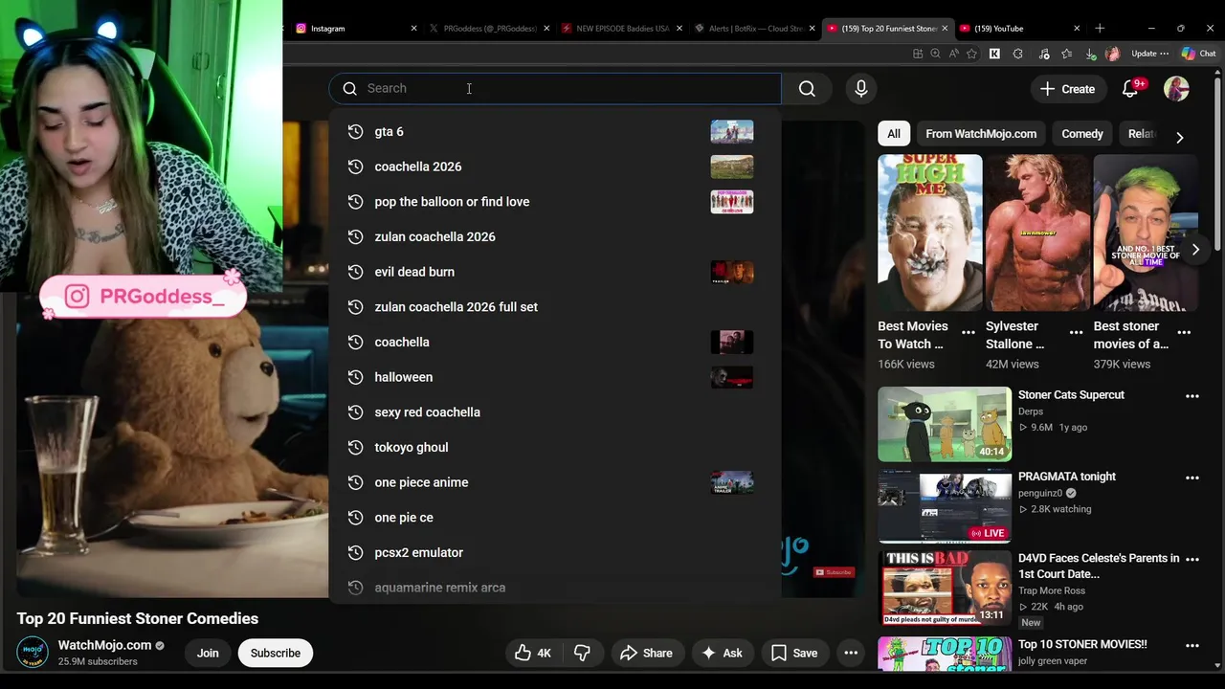The image size is (1225, 689).
Task: Choose 'sexy red coachella' suggestion
Action: pos(555,412)
